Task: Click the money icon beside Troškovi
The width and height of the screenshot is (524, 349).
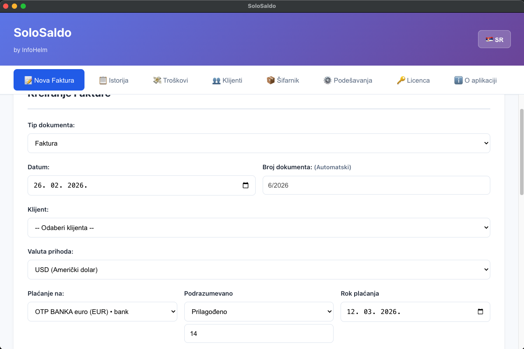Action: click(157, 80)
